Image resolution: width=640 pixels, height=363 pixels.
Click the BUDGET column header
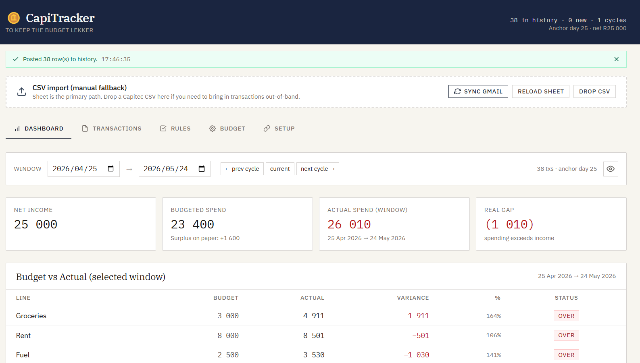tap(226, 298)
